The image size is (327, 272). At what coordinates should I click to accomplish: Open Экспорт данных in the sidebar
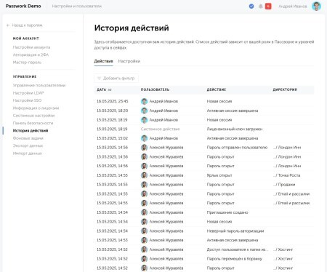click(x=28, y=145)
